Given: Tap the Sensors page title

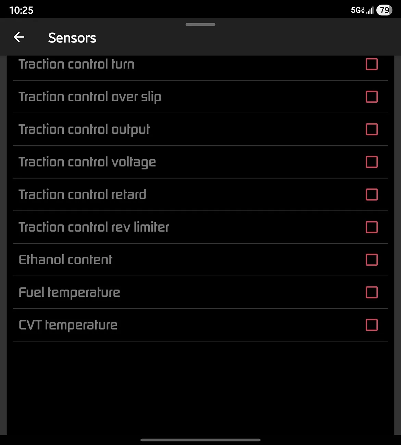Looking at the screenshot, I should 72,38.
